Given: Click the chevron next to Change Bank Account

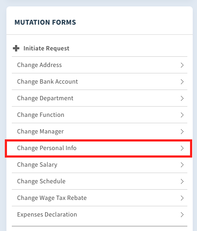Looking at the screenshot, I should click(x=182, y=81).
